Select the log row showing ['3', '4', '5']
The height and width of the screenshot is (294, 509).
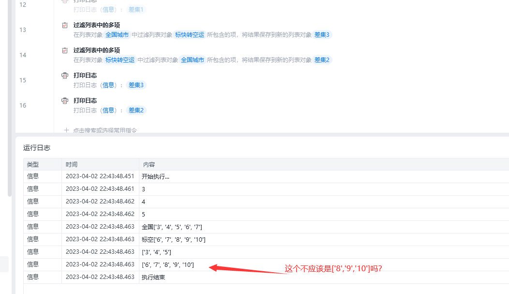click(x=266, y=252)
